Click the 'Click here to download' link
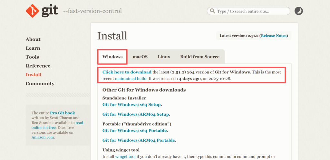The width and height of the screenshot is (330, 160). click(127, 72)
